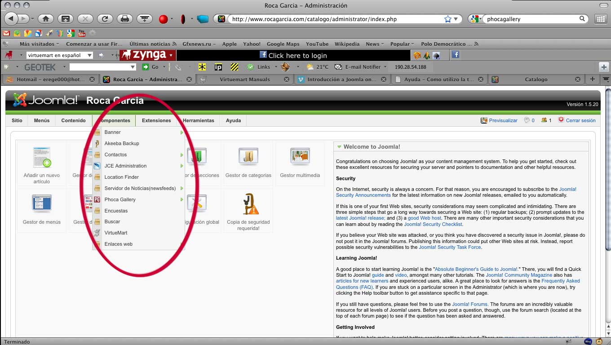Image resolution: width=611 pixels, height=345 pixels.
Task: Collapse the 'Welcome to Joomla!' panel triangle
Action: click(x=339, y=147)
